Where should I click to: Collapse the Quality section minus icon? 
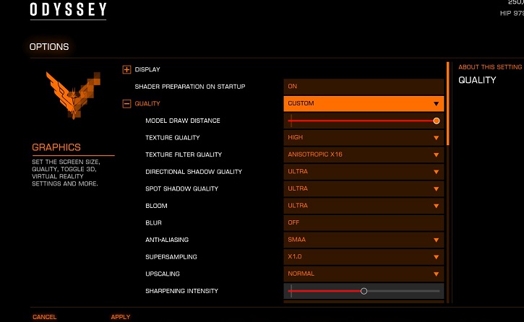coord(126,104)
